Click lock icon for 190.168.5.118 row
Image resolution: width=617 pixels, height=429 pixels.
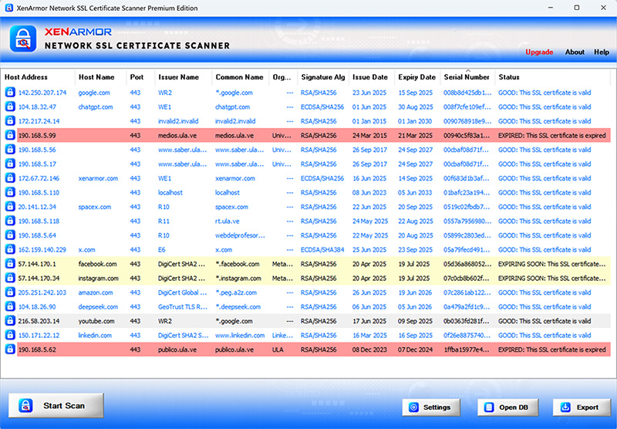point(10,221)
